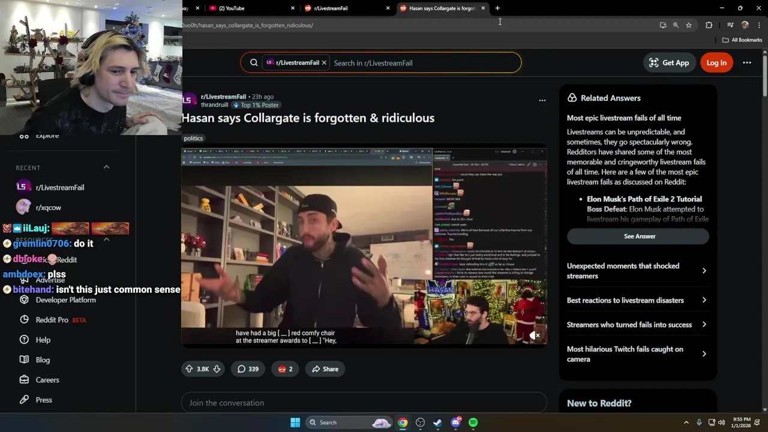Viewport: 768px width, 432px height.
Task: Open the Careers sidebar item
Action: (47, 380)
